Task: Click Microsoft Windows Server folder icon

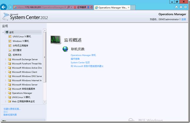Action: pyautogui.click(x=9, y=85)
